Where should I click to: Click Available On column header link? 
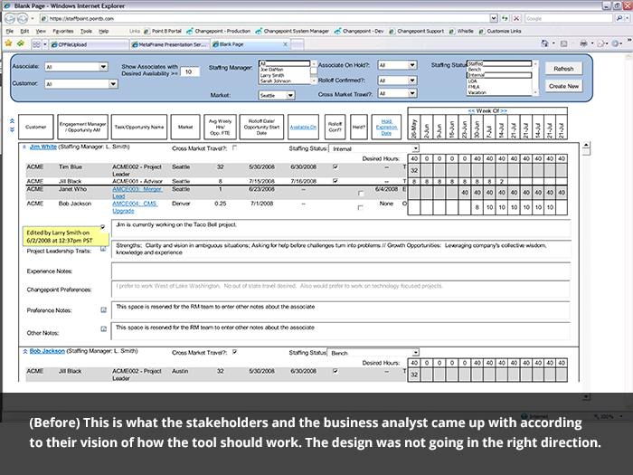(x=303, y=127)
